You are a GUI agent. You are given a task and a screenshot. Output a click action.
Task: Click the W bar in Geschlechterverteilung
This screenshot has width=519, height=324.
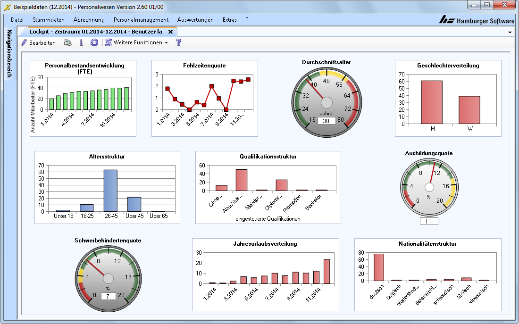(469, 110)
